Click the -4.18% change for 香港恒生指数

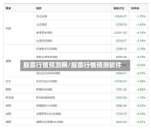tap(141, 33)
